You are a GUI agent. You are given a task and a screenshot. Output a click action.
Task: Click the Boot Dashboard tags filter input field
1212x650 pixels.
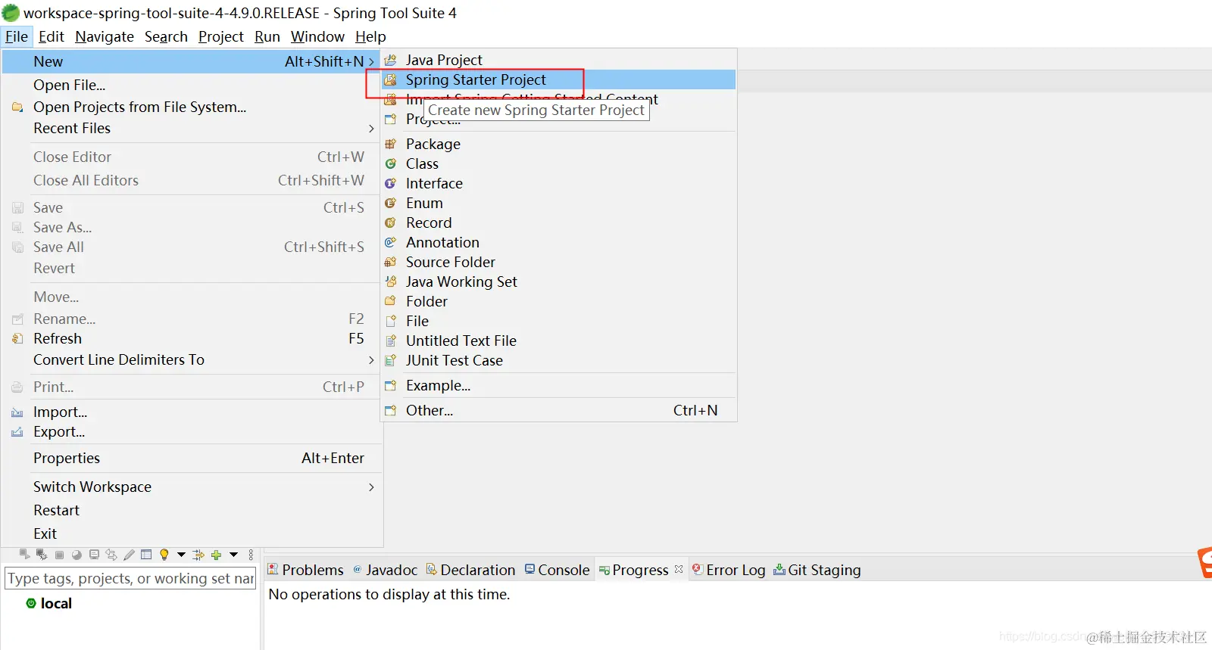click(130, 578)
